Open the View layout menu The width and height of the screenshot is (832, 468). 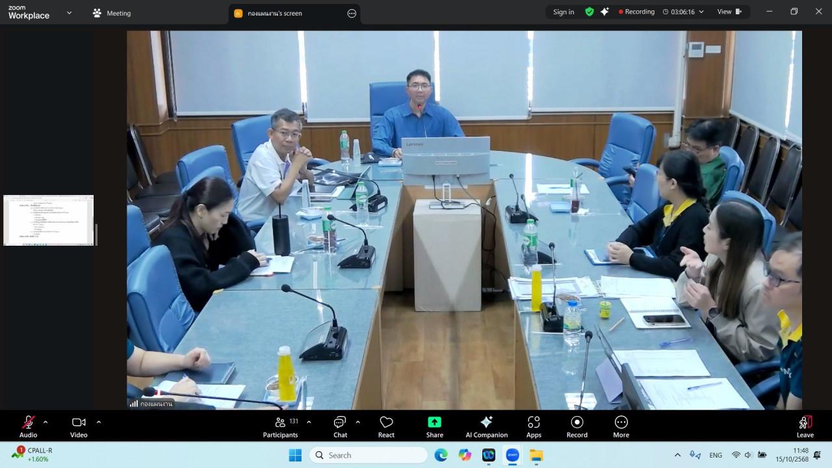point(729,12)
